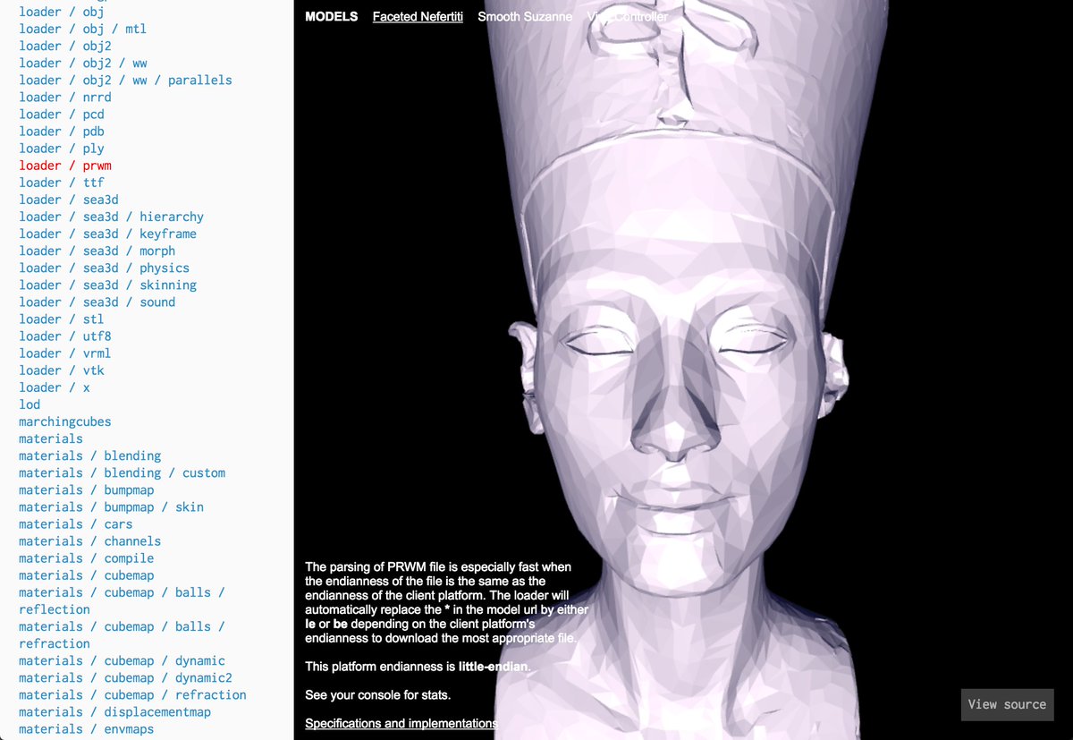Open the materials / blending example
Image resolution: width=1073 pixels, height=740 pixels.
(90, 455)
